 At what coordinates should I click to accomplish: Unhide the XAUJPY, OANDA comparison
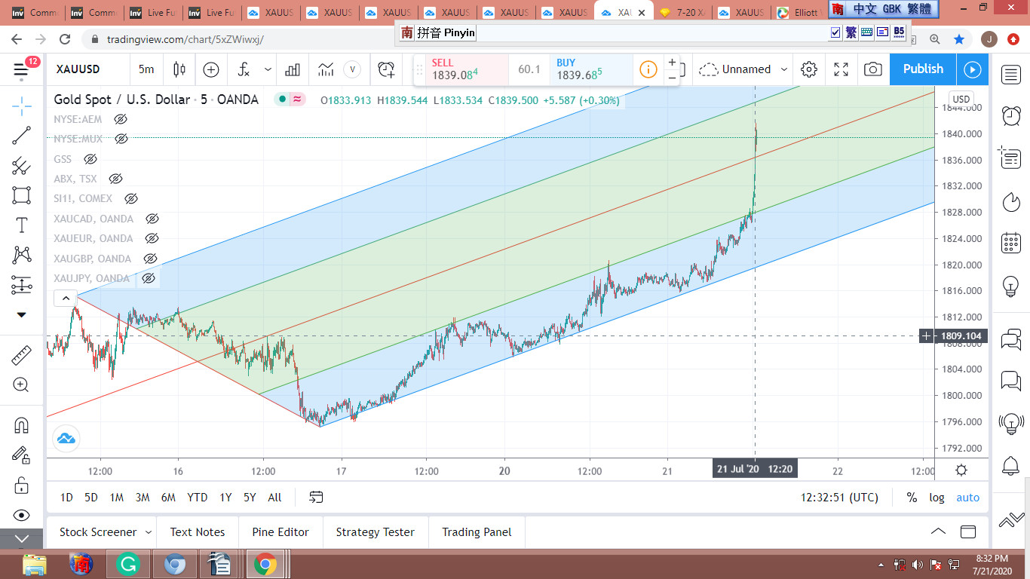coord(149,278)
